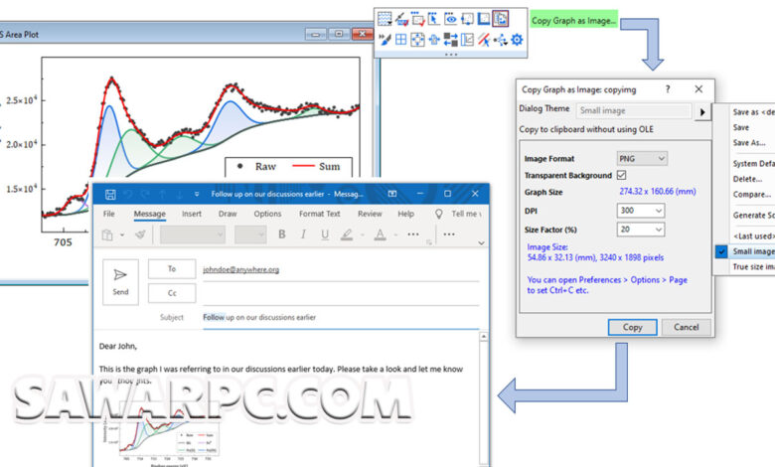This screenshot has width=775, height=467.
Task: Click the To button in the email
Action: [172, 269]
